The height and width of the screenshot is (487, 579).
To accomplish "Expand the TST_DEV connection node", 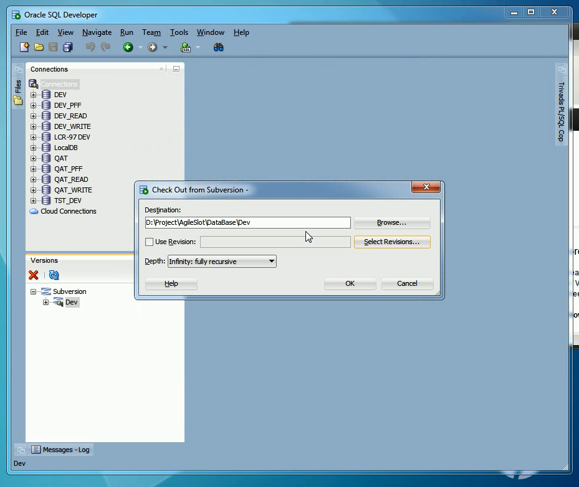I will [x=33, y=201].
